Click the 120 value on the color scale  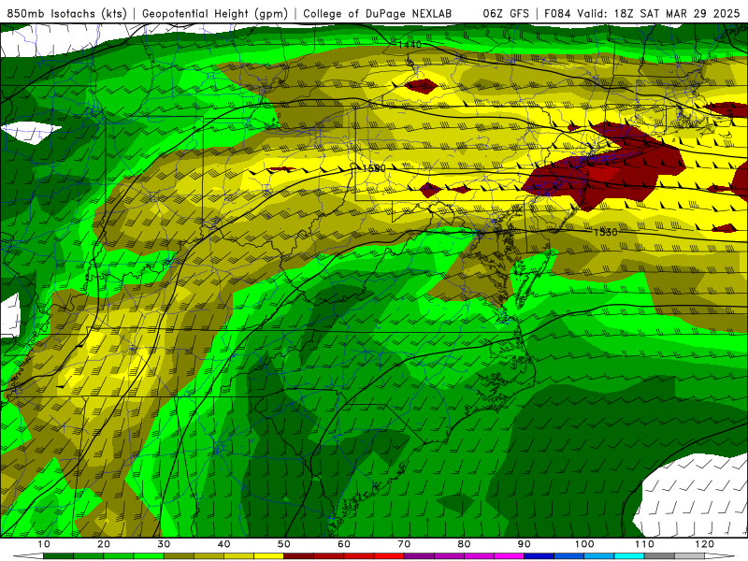pos(705,544)
